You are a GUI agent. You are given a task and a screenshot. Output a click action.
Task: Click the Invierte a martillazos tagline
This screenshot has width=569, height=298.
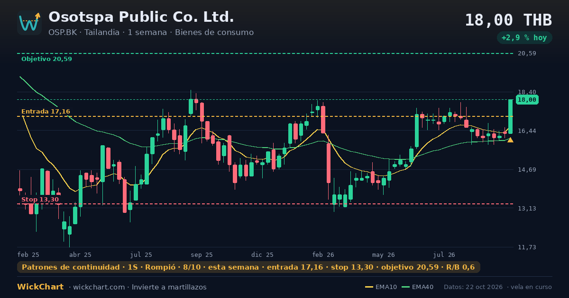[x=169, y=287]
